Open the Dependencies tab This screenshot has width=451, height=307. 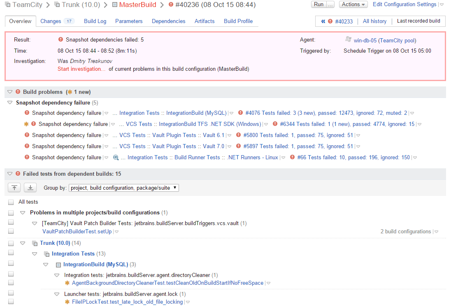point(169,21)
